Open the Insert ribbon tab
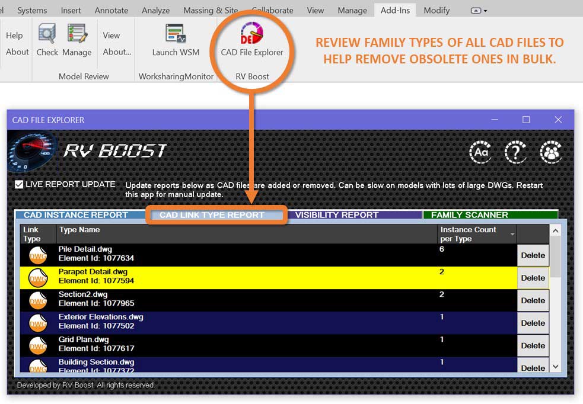 (71, 11)
